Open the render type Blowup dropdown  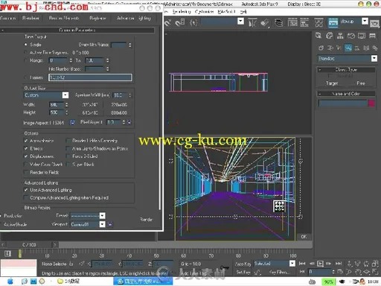coord(365,22)
